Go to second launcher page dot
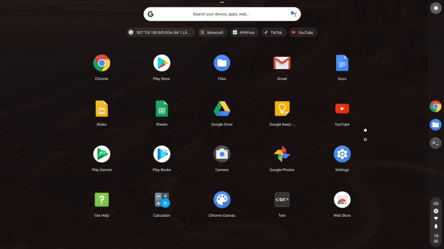 click(x=365, y=140)
